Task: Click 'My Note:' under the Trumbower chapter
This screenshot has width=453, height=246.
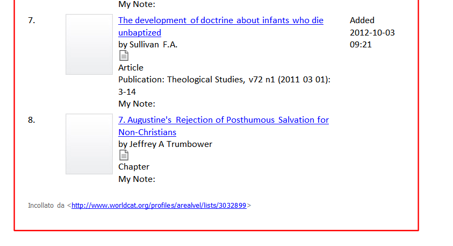Action: (x=136, y=179)
